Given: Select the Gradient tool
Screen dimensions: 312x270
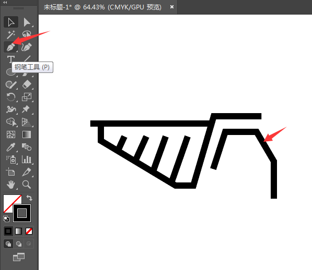Looking at the screenshot, I should point(27,134).
